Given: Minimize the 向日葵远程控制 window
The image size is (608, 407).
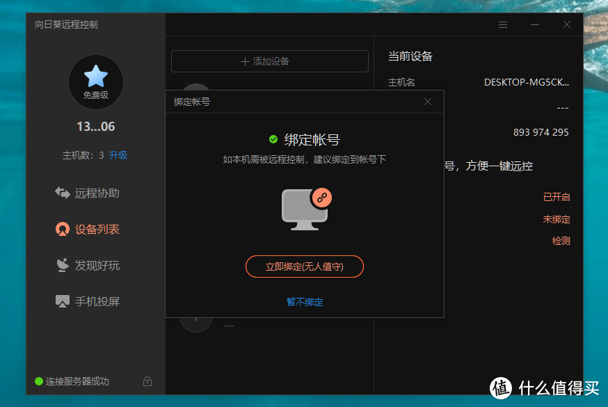Looking at the screenshot, I should point(535,25).
